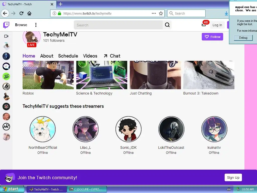257x193 pixels.
Task: Click the NorthBearOfficial name link
Action: point(43,148)
